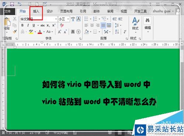
Task: Open highlight color dropdown arrow
Action: click(35, 32)
